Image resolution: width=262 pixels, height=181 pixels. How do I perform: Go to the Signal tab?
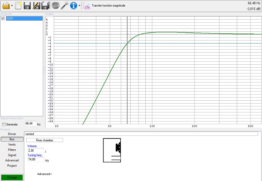pos(12,155)
